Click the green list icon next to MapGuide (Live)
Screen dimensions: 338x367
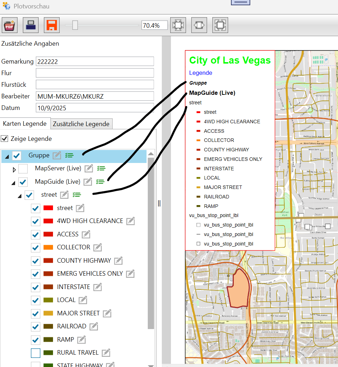pos(100,182)
